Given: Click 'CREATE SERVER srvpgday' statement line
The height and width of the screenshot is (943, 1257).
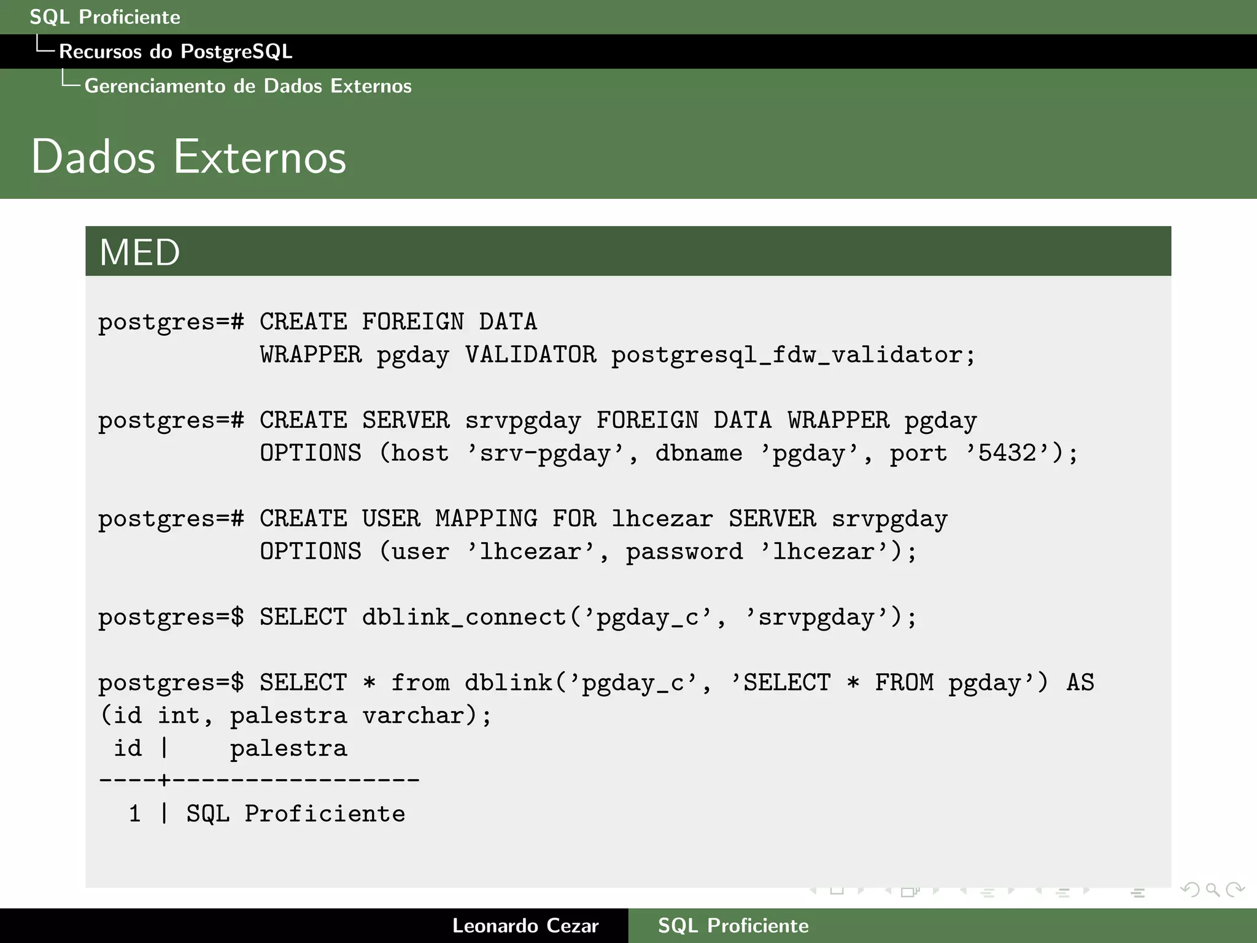Looking at the screenshot, I should click(538, 421).
